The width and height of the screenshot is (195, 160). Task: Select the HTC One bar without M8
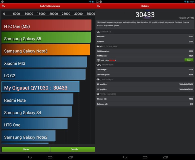tap(34, 123)
